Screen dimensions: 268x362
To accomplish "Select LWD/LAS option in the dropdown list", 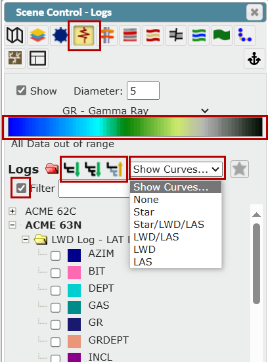I will (156, 237).
